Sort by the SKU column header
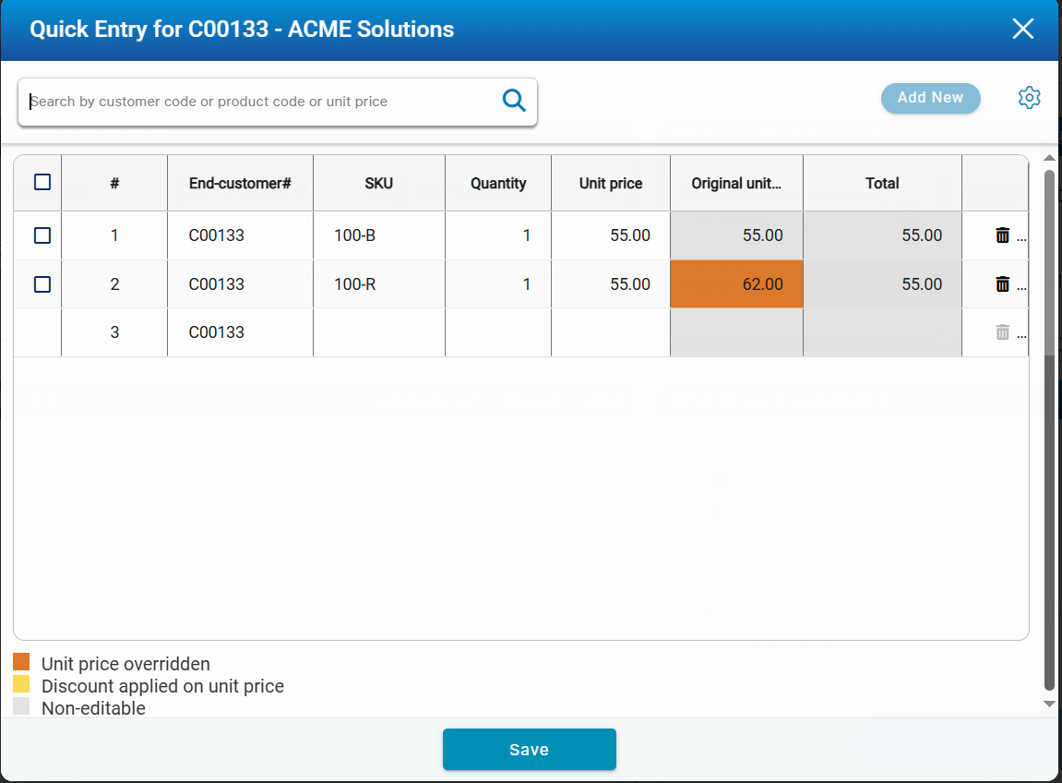This screenshot has width=1062, height=783. (378, 183)
